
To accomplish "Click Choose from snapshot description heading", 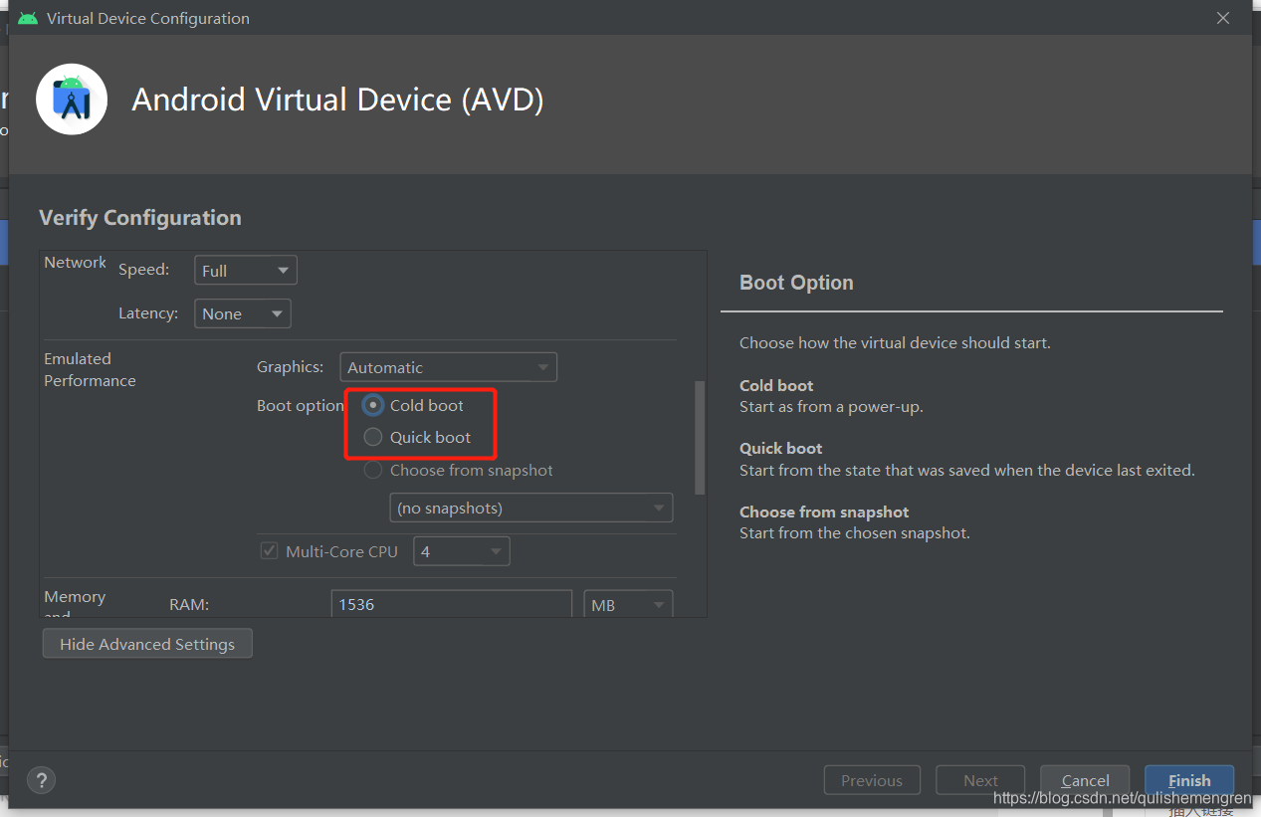I will (824, 511).
